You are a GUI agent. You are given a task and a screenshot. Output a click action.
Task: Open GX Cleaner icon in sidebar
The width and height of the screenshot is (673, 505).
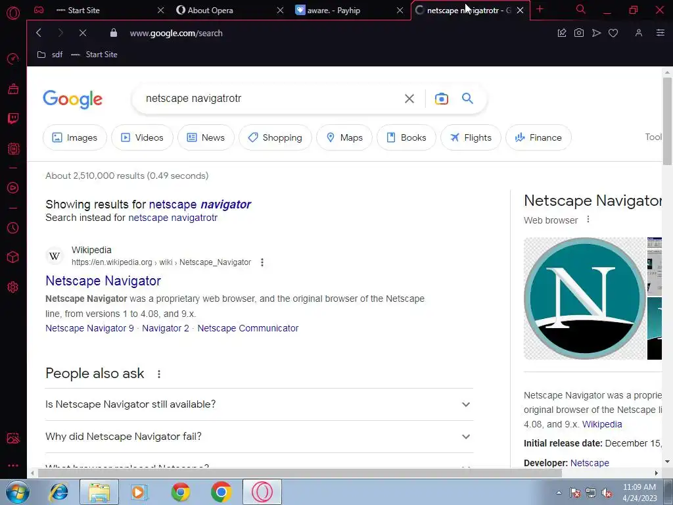tap(13, 89)
